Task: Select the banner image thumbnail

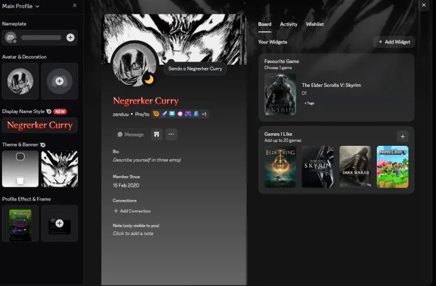Action: pos(59,168)
